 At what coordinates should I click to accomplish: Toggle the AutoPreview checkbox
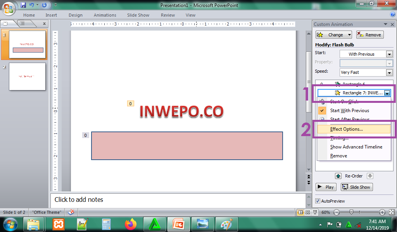318,201
